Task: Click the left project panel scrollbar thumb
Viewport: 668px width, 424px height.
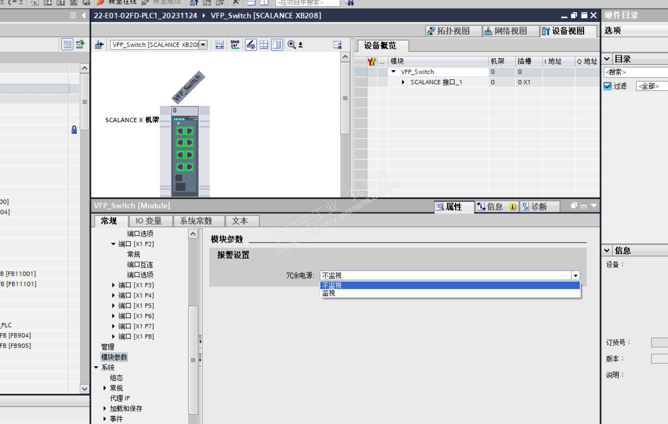Action: click(84, 101)
